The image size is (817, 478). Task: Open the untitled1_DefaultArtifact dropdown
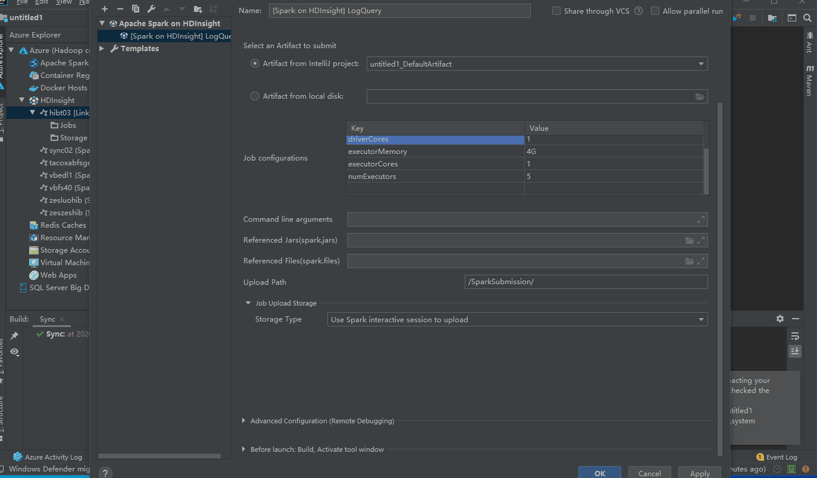[x=701, y=63]
